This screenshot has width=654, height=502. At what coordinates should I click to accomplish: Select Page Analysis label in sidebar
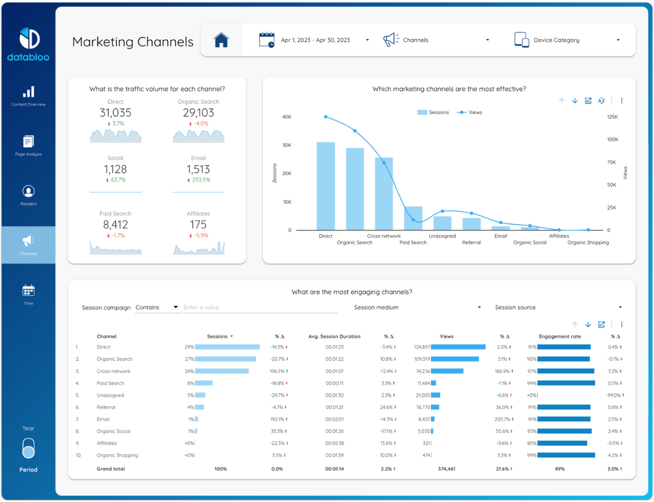pos(29,154)
